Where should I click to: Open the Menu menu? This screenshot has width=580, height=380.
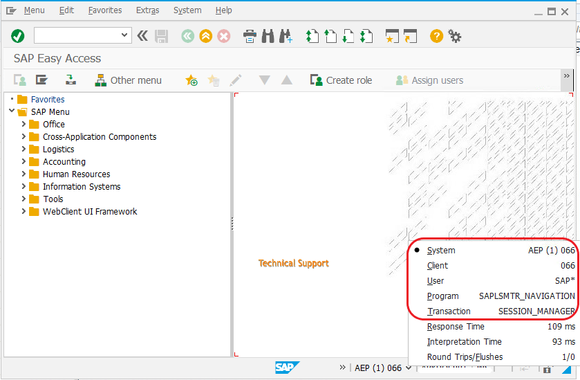pyautogui.click(x=34, y=10)
